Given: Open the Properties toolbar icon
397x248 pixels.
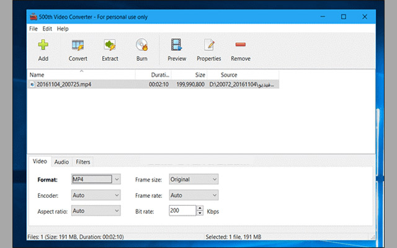Looking at the screenshot, I should [x=209, y=46].
